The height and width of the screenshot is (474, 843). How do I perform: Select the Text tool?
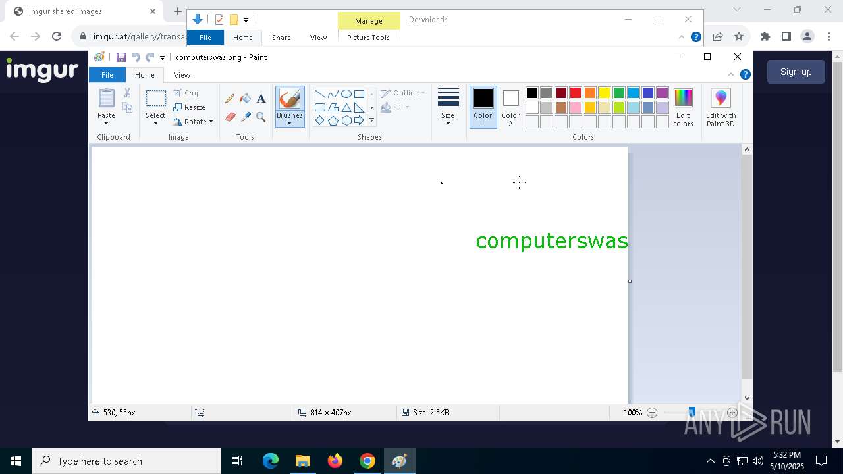[x=261, y=99]
